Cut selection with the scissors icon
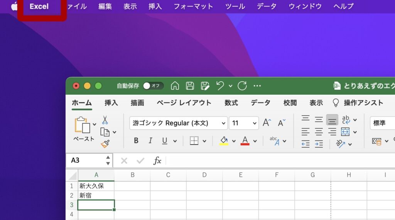Image resolution: width=395 pixels, height=220 pixels. tap(105, 120)
